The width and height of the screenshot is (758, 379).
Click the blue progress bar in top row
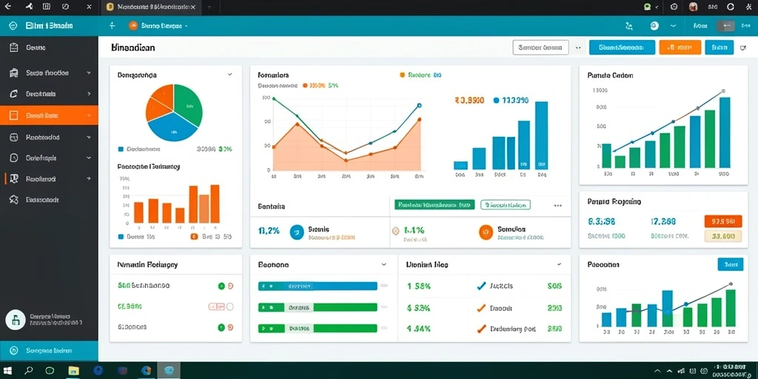point(318,286)
